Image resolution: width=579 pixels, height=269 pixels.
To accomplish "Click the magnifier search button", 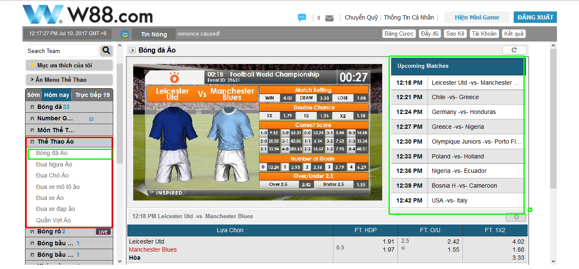I will (x=106, y=51).
